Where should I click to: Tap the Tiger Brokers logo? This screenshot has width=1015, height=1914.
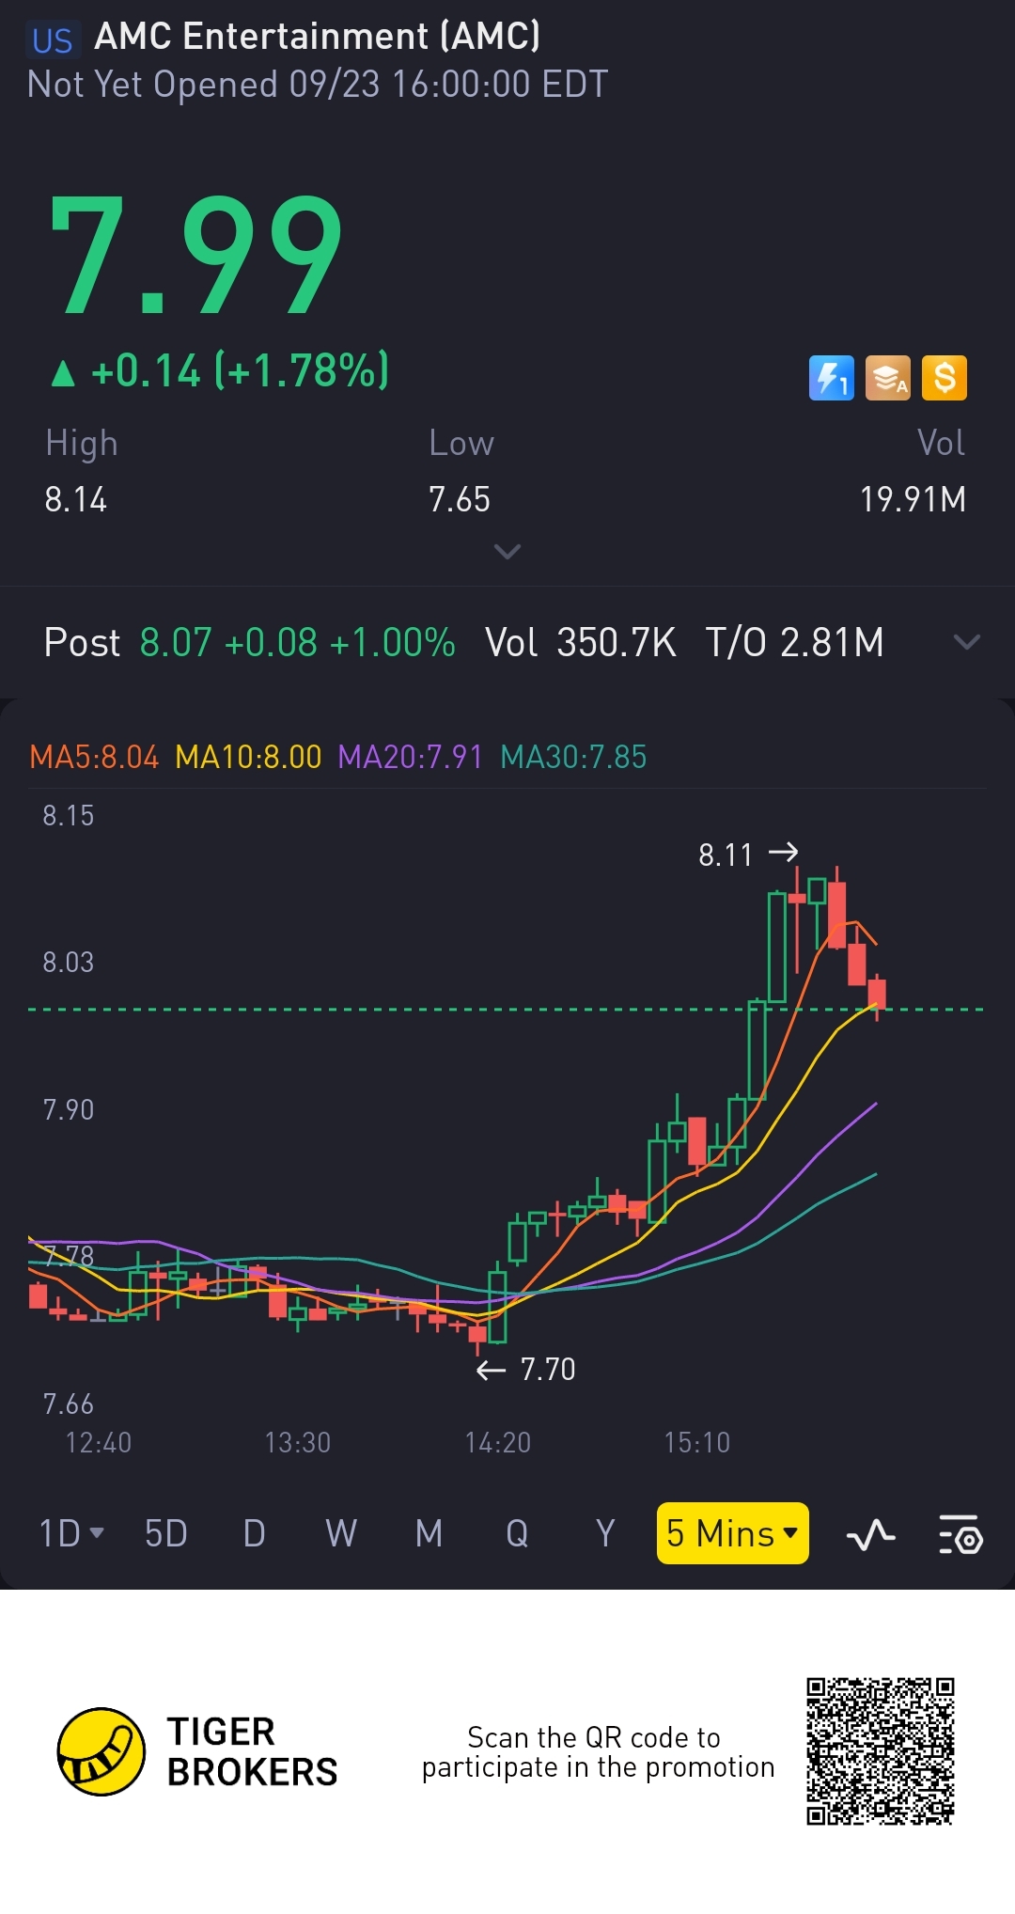pyautogui.click(x=197, y=1751)
